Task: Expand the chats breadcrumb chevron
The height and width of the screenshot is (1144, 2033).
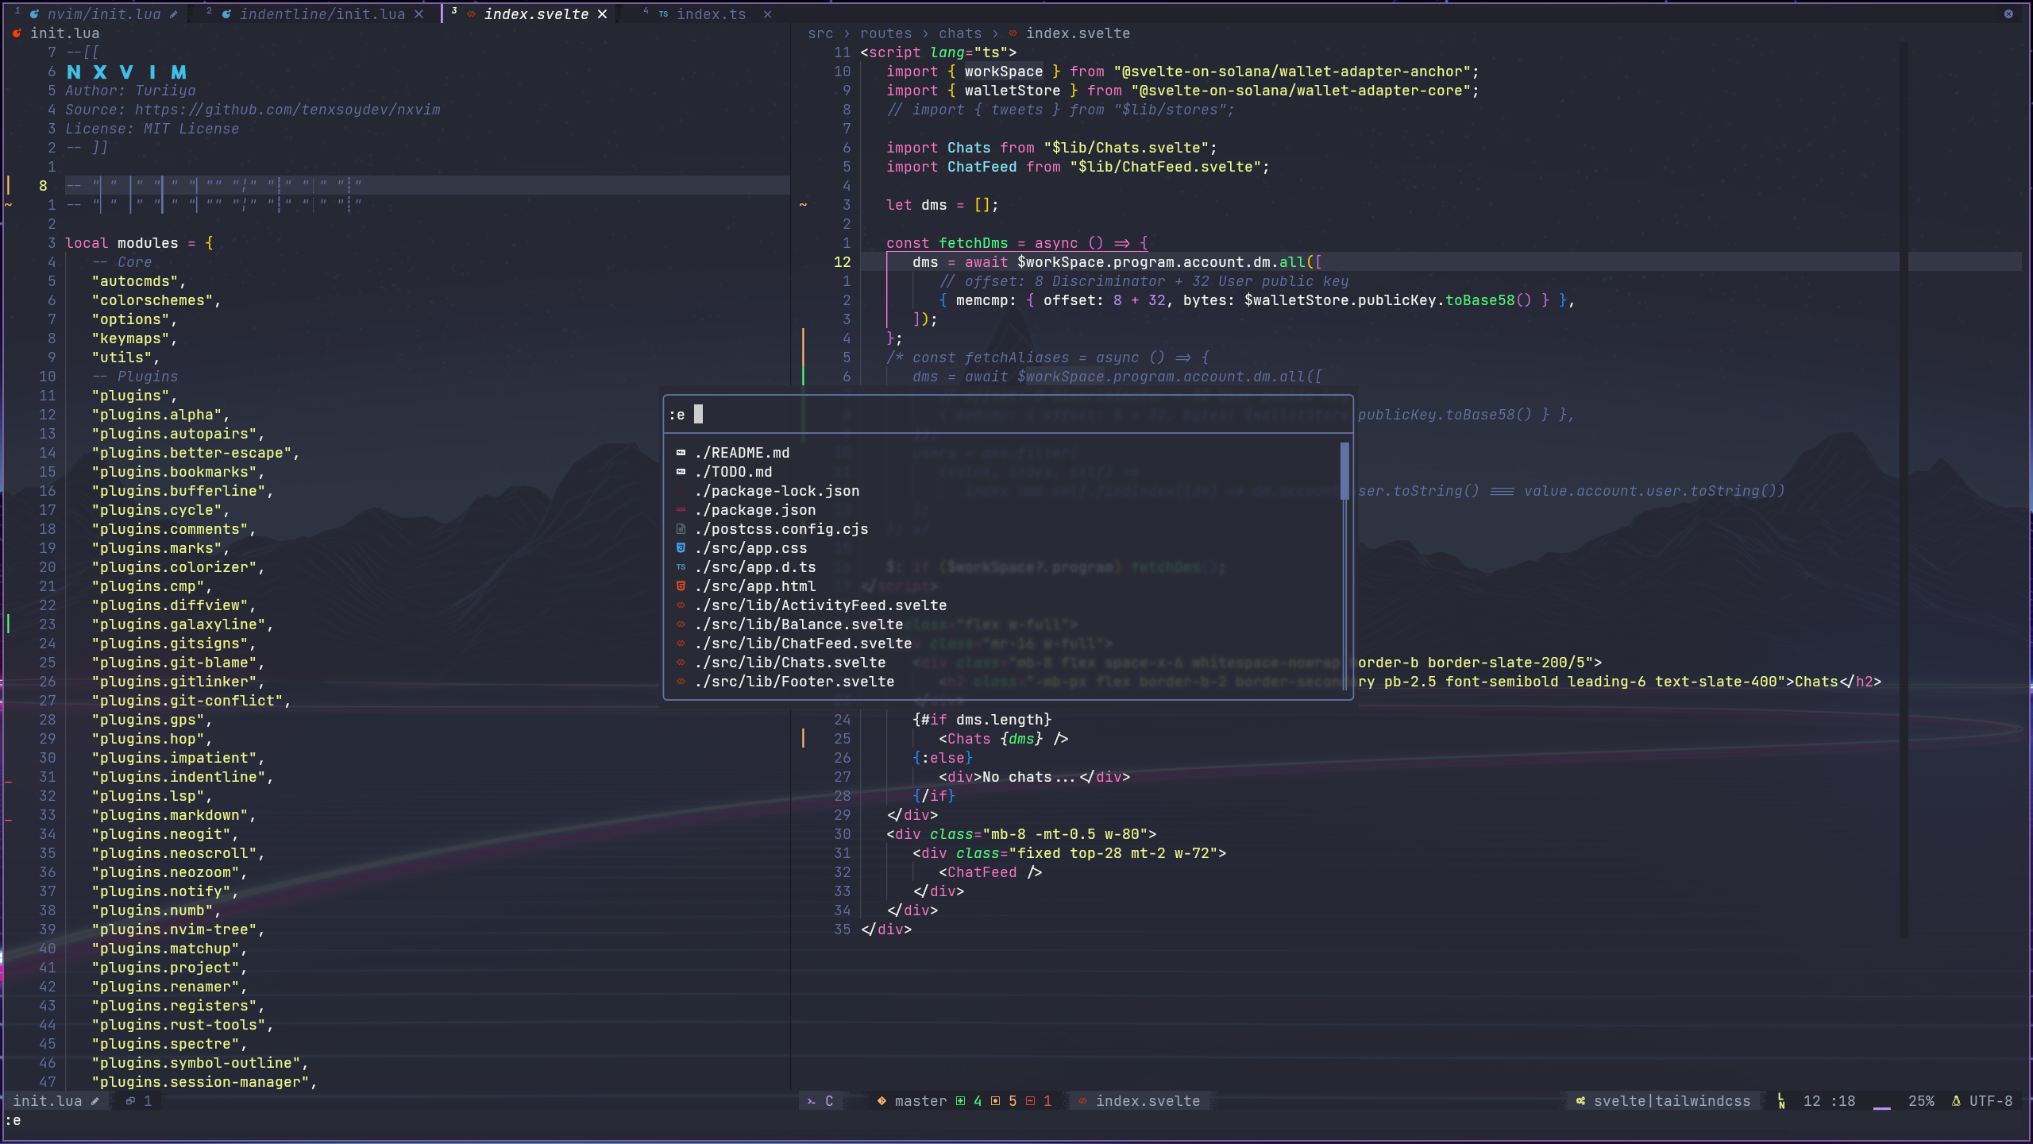Action: pyautogui.click(x=995, y=33)
